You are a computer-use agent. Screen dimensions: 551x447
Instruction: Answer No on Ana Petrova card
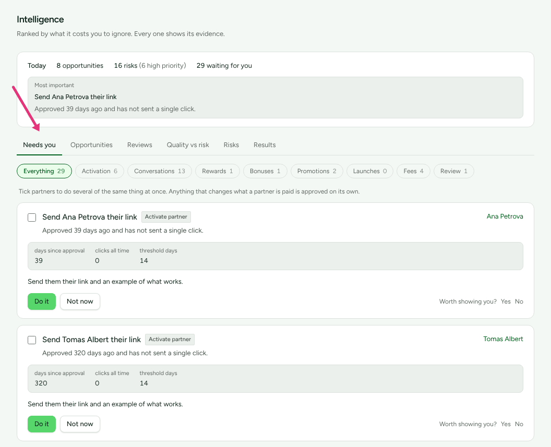tap(519, 301)
